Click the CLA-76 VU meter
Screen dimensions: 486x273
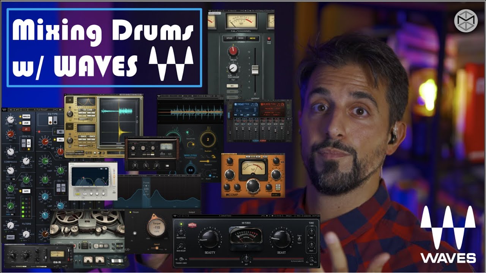pyautogui.click(x=57, y=254)
